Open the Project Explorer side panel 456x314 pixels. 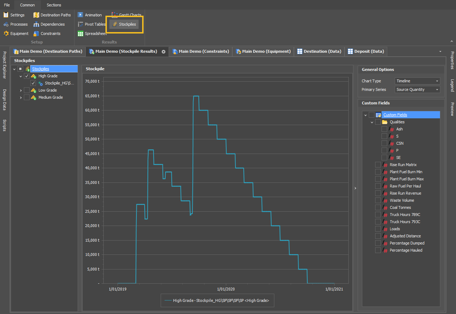pyautogui.click(x=5, y=65)
